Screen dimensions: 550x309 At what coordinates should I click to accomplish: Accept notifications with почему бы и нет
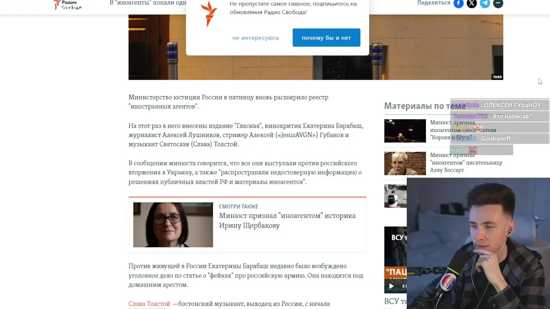(x=326, y=38)
